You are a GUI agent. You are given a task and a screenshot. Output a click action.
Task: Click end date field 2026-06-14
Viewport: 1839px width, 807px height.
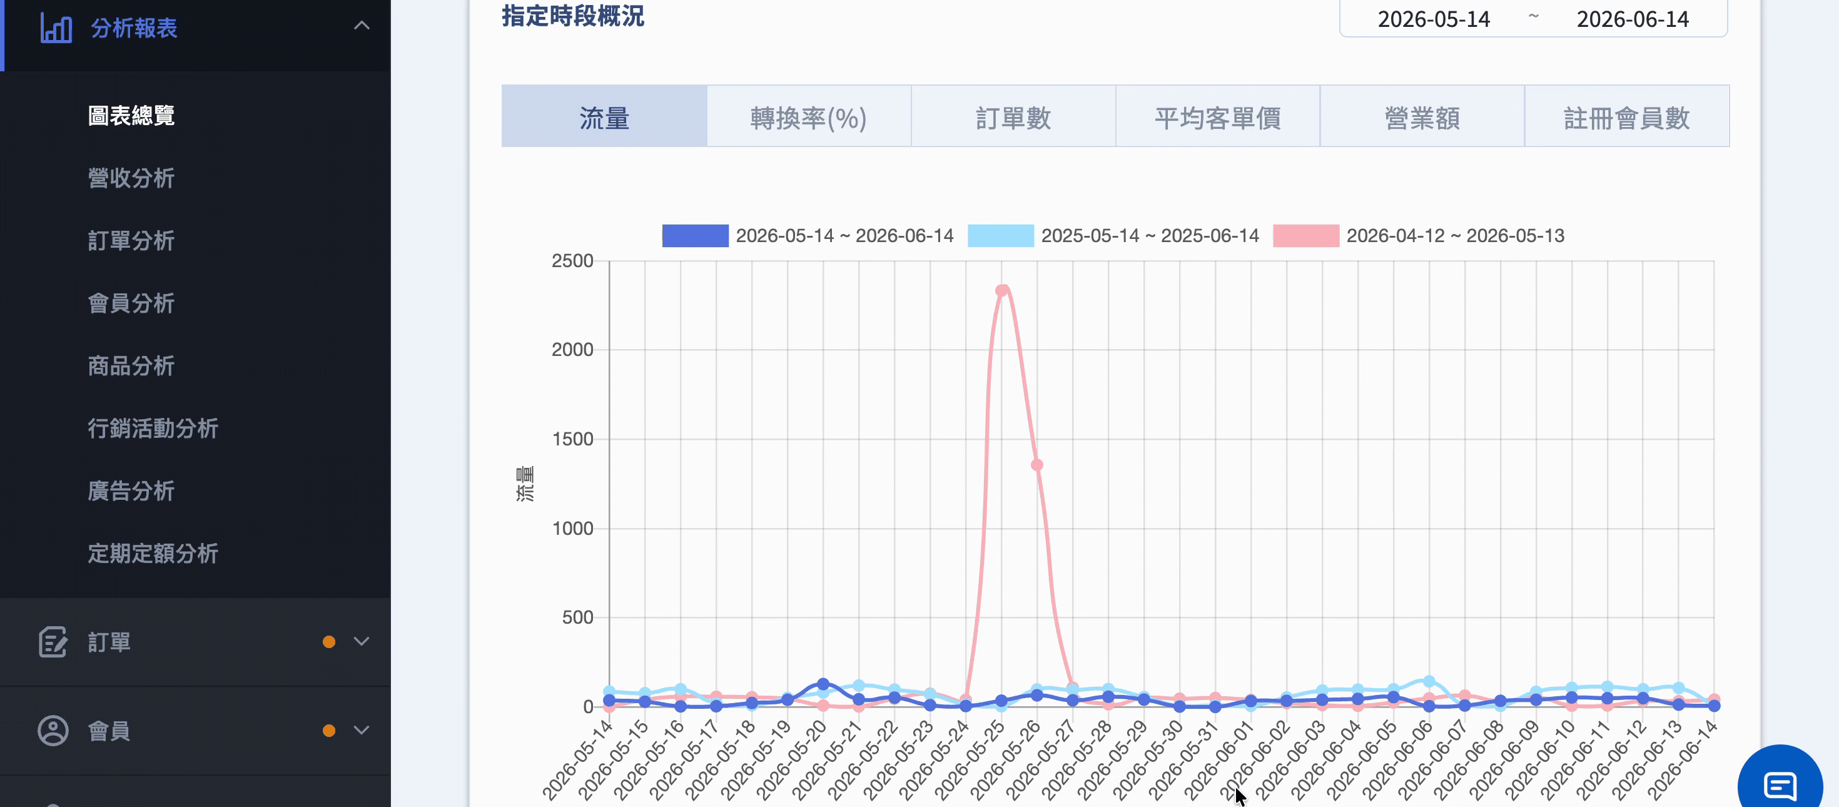[x=1633, y=19]
